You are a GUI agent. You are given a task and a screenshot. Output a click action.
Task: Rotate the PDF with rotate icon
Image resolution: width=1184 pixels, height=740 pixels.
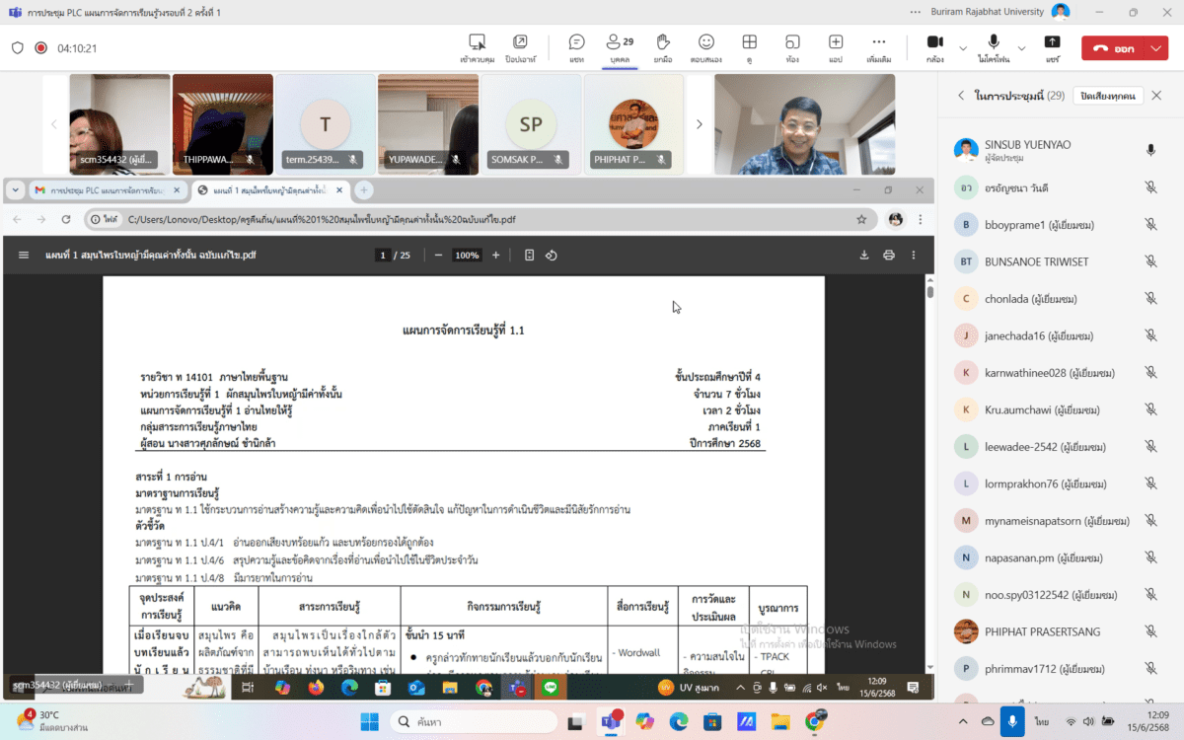[x=552, y=255]
